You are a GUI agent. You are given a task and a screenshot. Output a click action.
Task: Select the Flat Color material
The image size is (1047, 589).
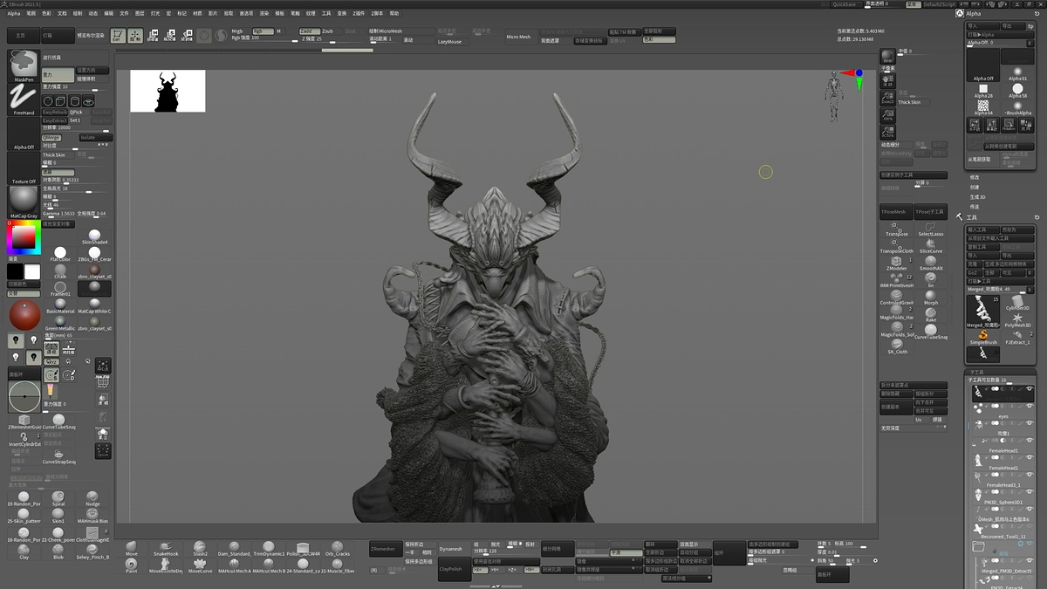point(60,254)
